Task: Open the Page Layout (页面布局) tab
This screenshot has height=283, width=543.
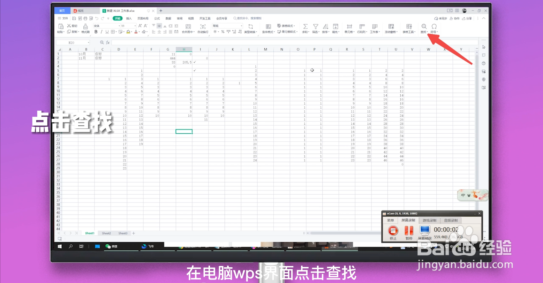Action: (143, 18)
